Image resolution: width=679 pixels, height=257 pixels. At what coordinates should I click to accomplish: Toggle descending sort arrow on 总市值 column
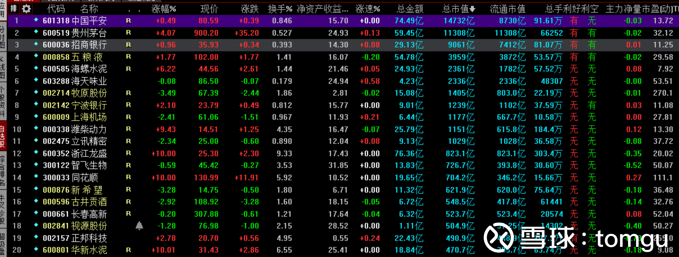point(472,9)
